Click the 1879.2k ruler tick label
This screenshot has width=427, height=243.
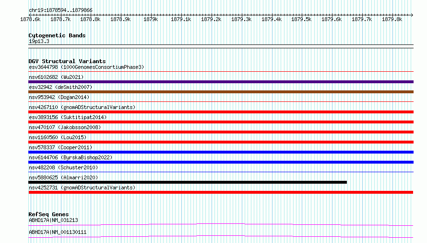click(211, 19)
